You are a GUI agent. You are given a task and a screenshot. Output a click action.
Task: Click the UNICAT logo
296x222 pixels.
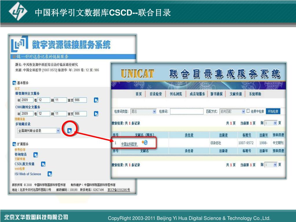click(x=137, y=74)
